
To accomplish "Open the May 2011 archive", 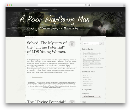I will pos(86,76).
